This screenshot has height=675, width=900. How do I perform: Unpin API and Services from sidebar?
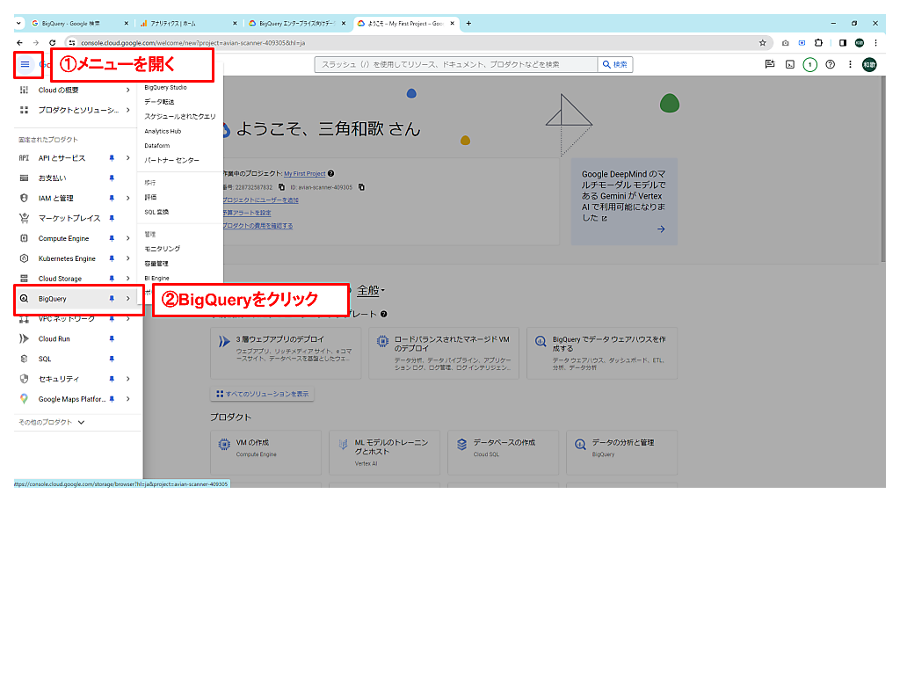(x=112, y=158)
